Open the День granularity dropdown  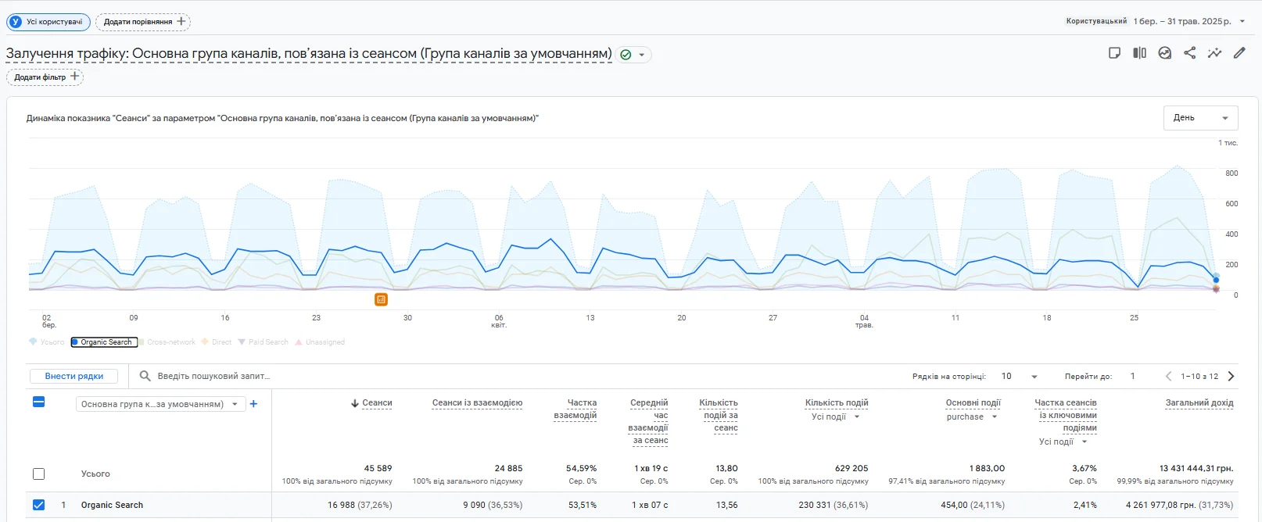click(1200, 118)
